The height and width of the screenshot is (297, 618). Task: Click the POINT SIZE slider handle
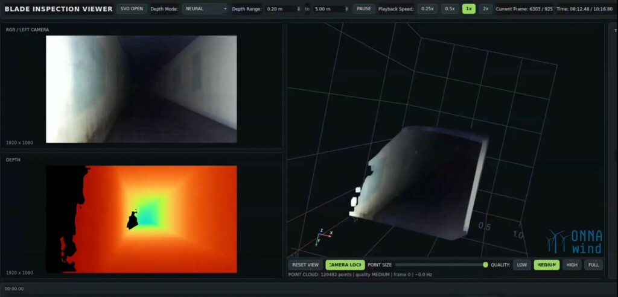click(485, 264)
